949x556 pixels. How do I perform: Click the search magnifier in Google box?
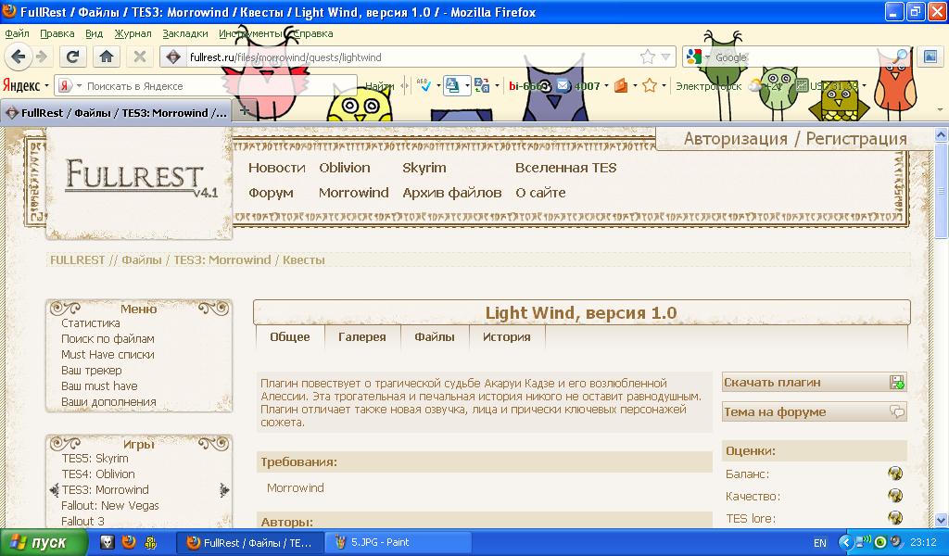click(900, 57)
